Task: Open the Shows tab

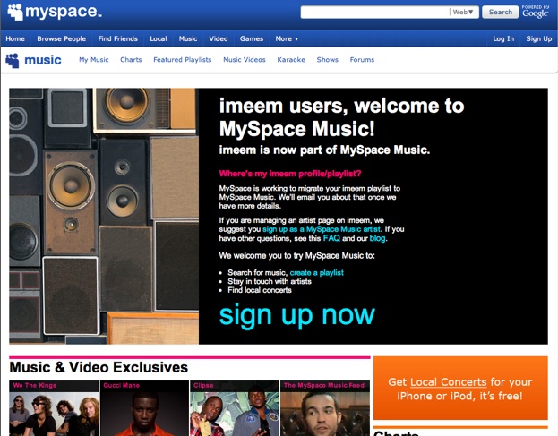Action: (328, 60)
